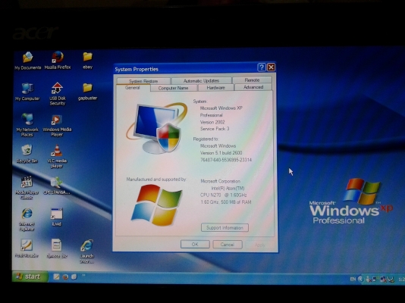This screenshot has height=303, width=405.
Task: Close the System Properties dialog
Action: (271, 67)
